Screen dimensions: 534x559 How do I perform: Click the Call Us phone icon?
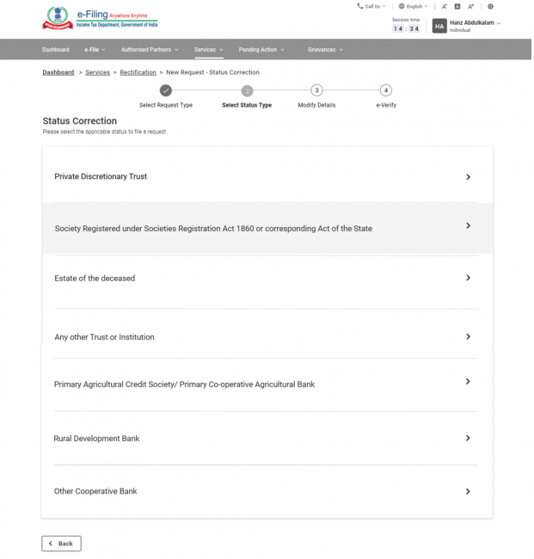tap(362, 6)
